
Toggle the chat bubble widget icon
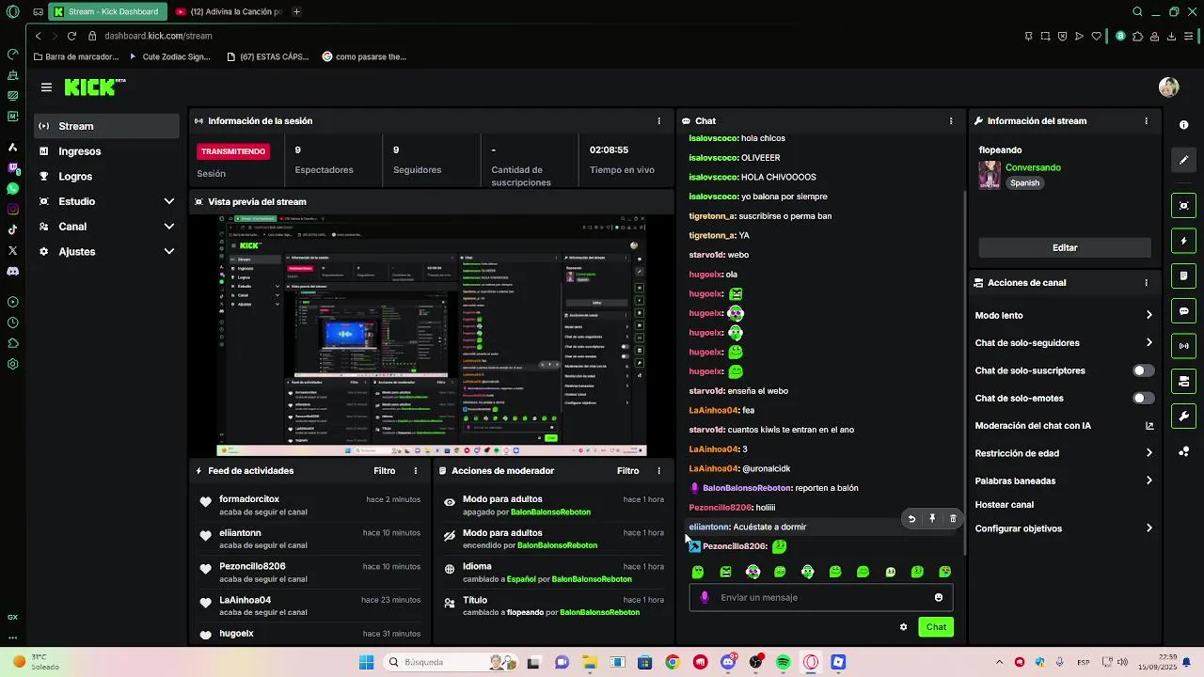point(1183,311)
